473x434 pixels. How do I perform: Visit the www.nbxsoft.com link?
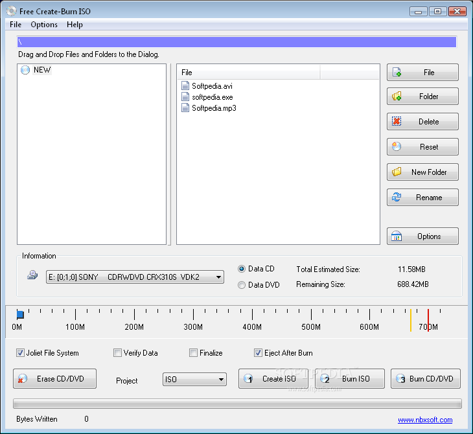(x=425, y=420)
